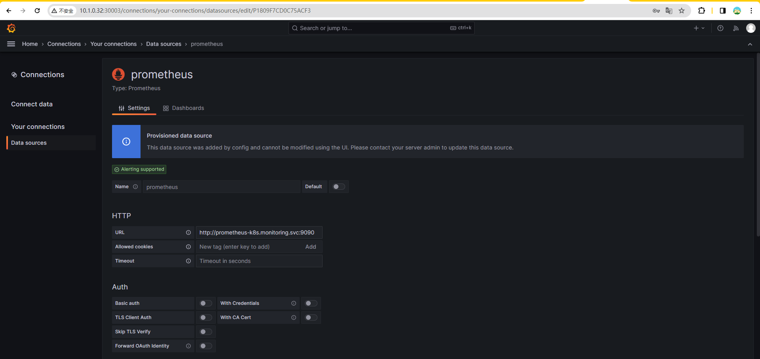Enable the Skip TLS Verify switch
The image size is (760, 359).
(206, 332)
